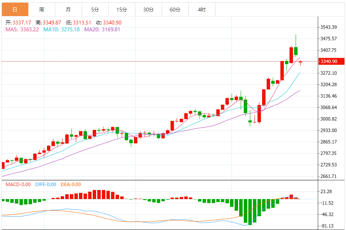Click the 2865.17 price axis label

pyautogui.click(x=328, y=142)
